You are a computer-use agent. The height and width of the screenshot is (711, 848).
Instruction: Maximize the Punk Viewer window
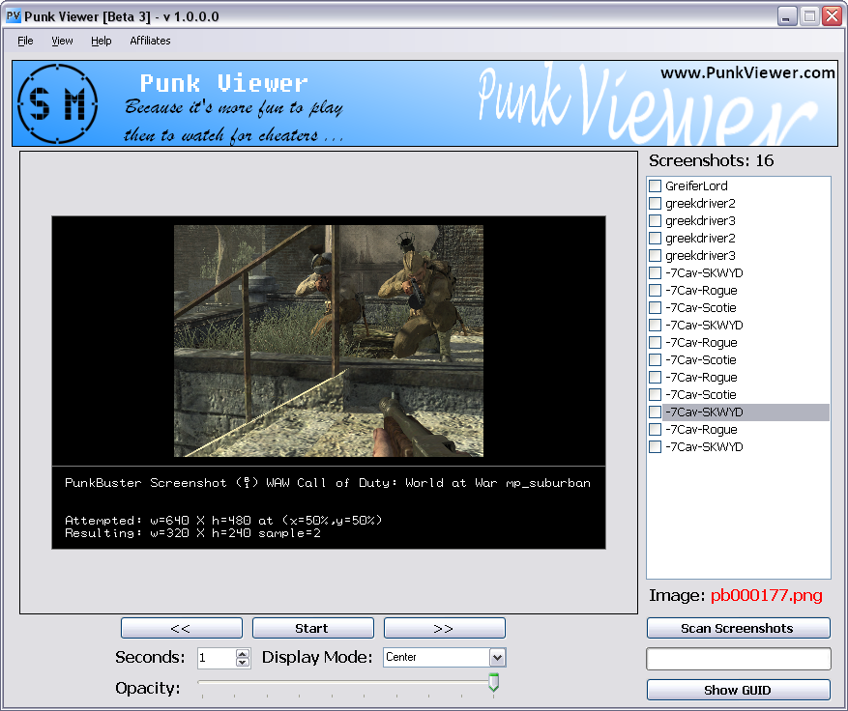tap(809, 16)
